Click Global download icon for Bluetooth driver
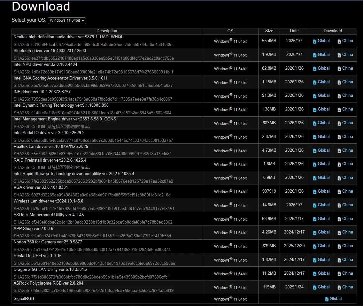The image size is (363, 306). [x=315, y=55]
